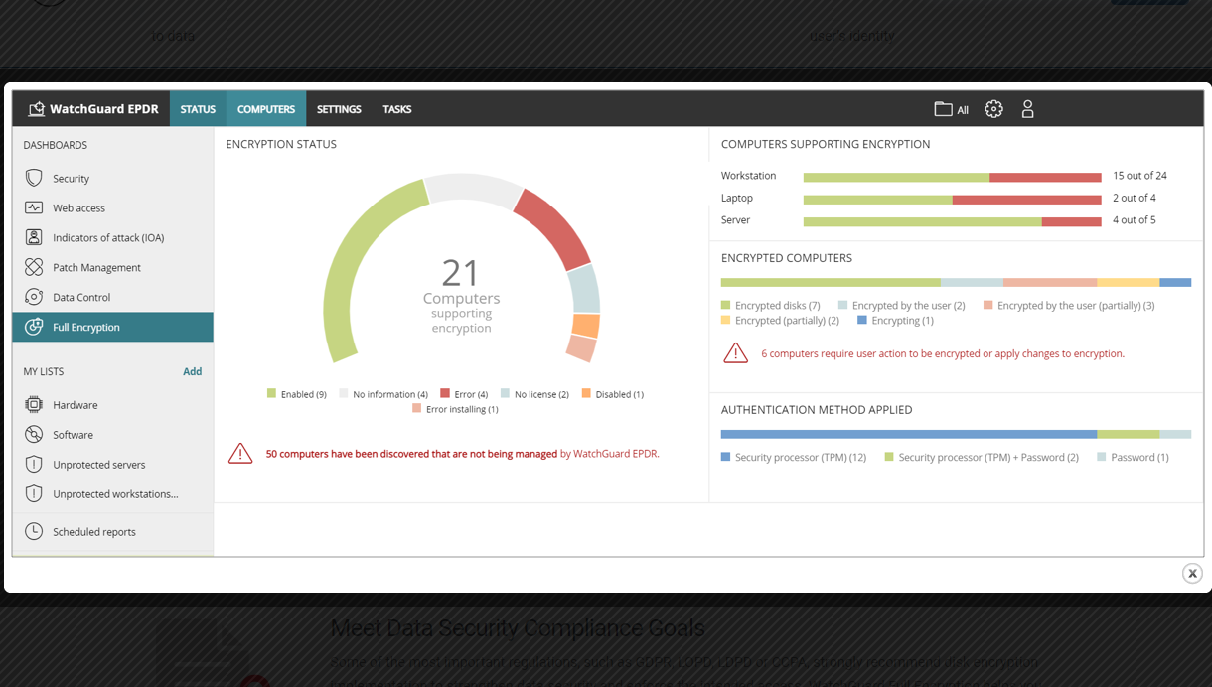Click the light blue No license donut segment
This screenshot has height=687, width=1212.
584,289
